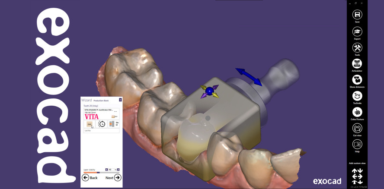Open Expert mode from the sidebar
This screenshot has width=384, height=189.
pyautogui.click(x=357, y=32)
